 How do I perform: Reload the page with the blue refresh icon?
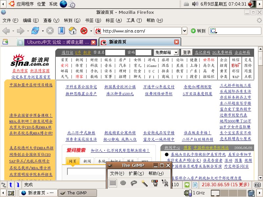(x=35, y=31)
